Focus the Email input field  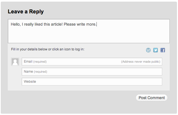pos(83,62)
